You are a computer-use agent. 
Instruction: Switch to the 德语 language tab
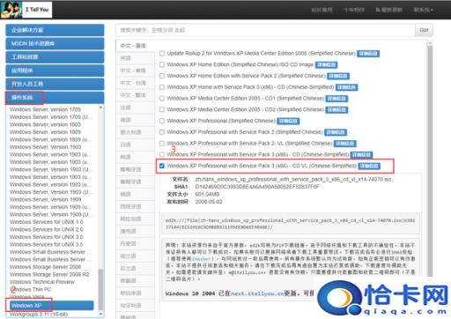135,120
